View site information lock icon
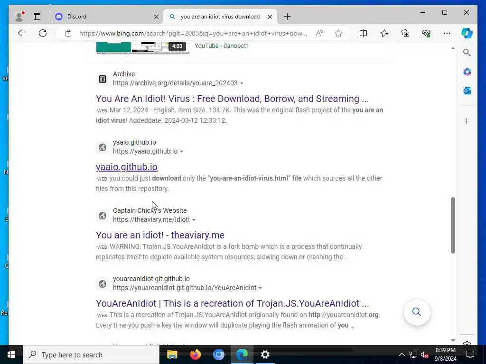This screenshot has width=486, height=364. pyautogui.click(x=68, y=33)
